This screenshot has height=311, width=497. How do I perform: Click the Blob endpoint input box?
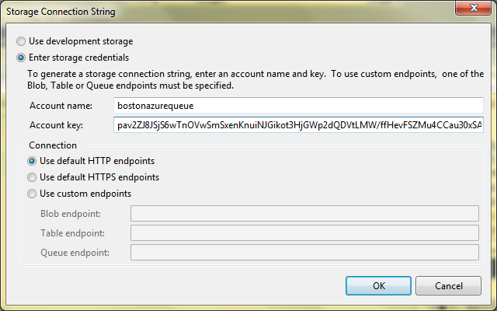tap(304, 214)
